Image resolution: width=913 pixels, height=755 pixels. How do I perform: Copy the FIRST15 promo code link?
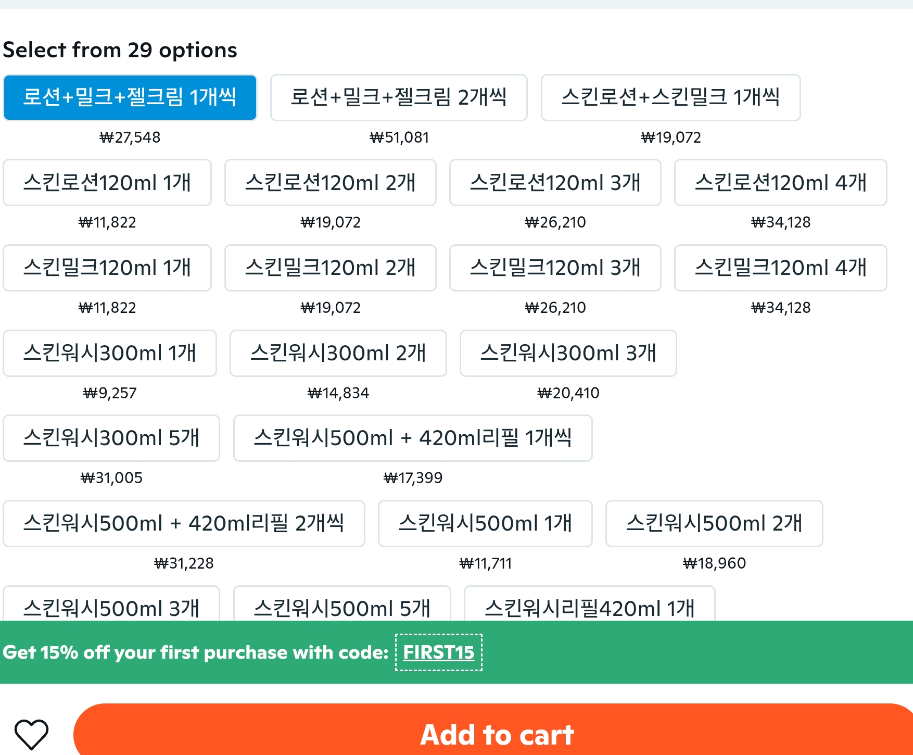click(438, 652)
